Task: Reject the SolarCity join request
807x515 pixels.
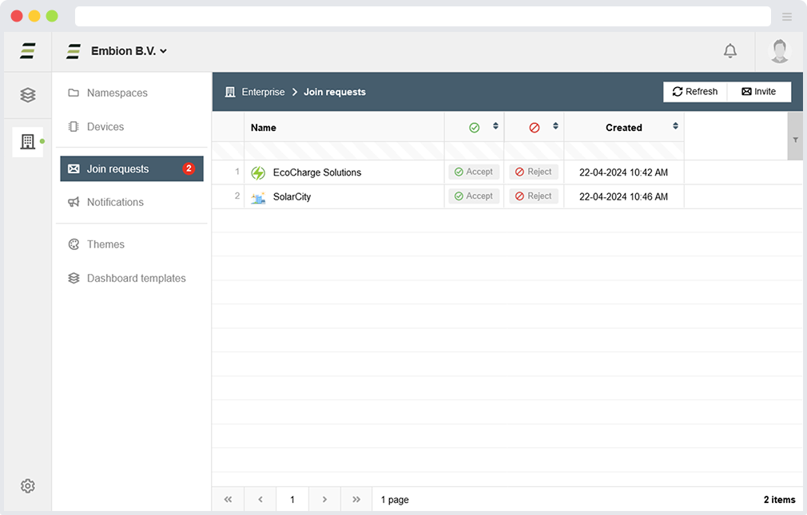Action: point(533,196)
